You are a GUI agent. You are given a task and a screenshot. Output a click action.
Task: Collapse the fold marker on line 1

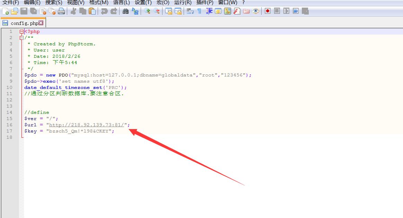click(21, 31)
